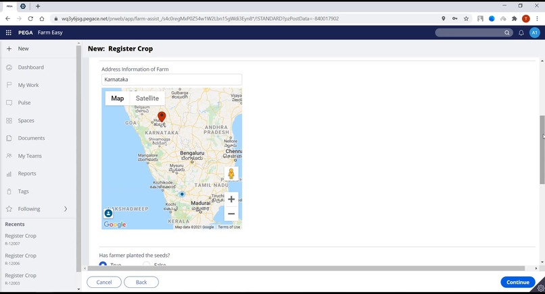Open the browser extensions puzzle icon
545x294 pixels.
pos(515,19)
